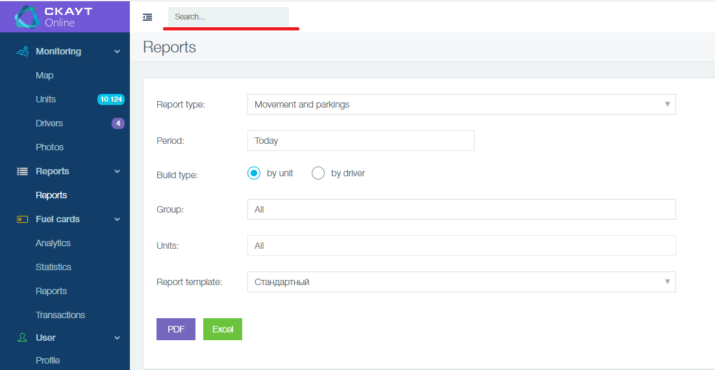Export the report to Excel
The height and width of the screenshot is (370, 715).
pos(222,329)
